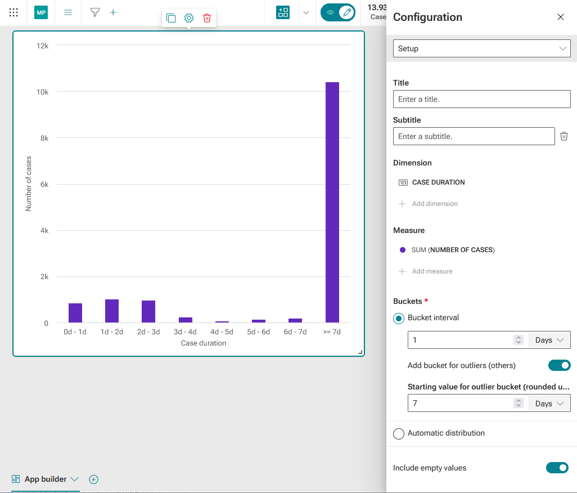
Task: Open Days unit dropdown for outlier bucket
Action: tap(549, 404)
